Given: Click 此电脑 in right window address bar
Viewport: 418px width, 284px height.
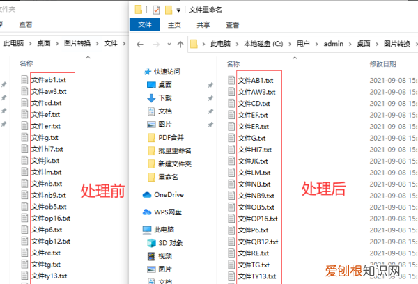Looking at the screenshot, I should coord(220,44).
